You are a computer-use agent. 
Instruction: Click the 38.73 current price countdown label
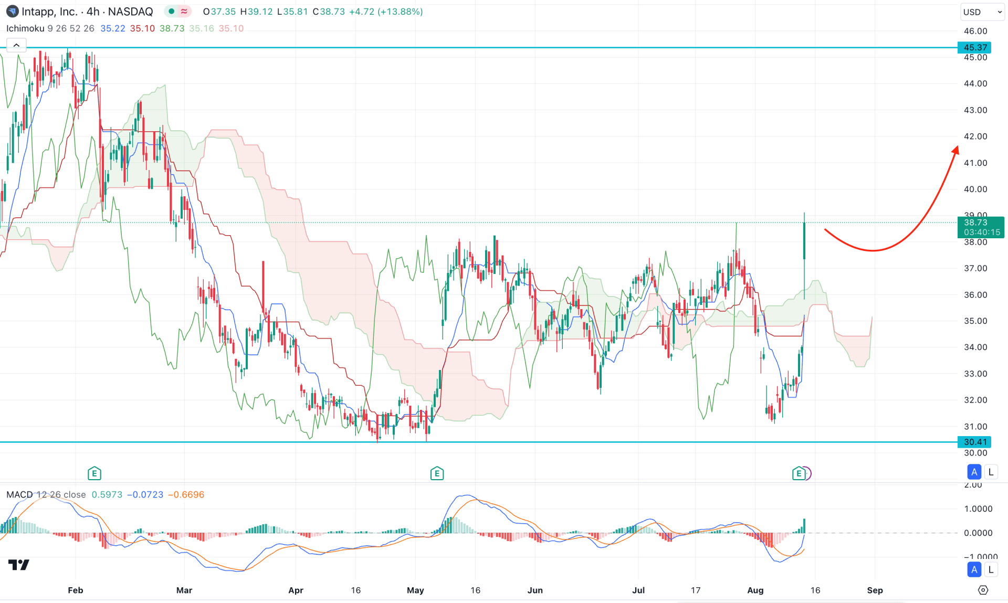[x=981, y=227]
